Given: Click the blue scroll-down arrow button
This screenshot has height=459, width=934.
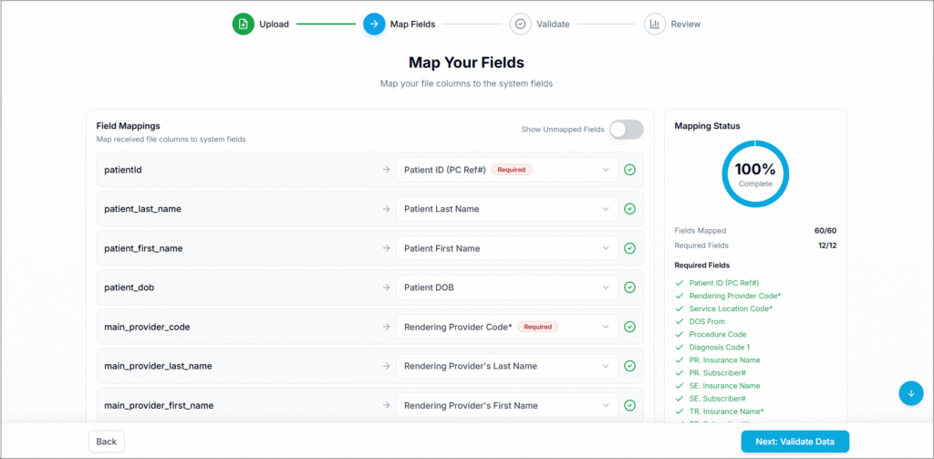Looking at the screenshot, I should coord(910,392).
